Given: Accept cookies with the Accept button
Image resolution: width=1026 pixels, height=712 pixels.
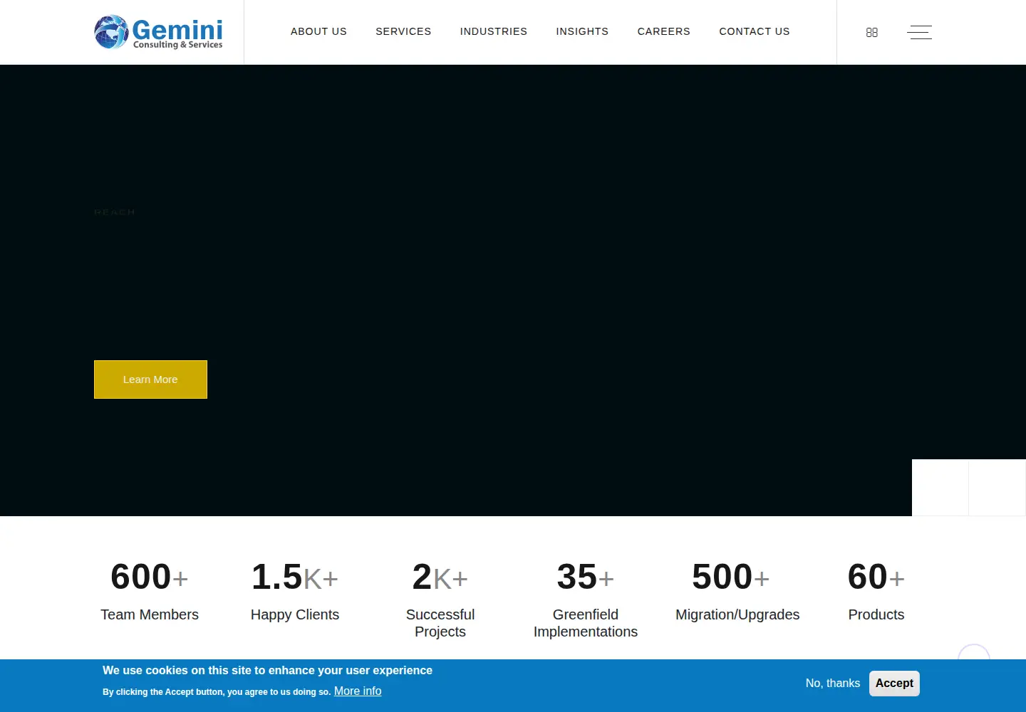Looking at the screenshot, I should (x=894, y=684).
